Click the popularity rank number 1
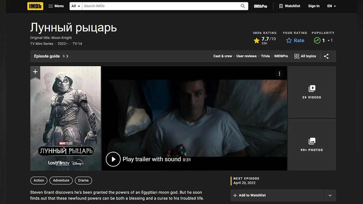The height and width of the screenshot is (204, 363). tap(323, 40)
